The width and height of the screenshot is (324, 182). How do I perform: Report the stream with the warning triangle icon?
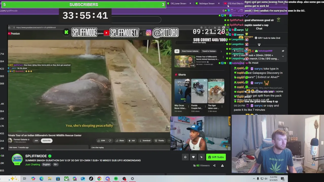[222, 166]
